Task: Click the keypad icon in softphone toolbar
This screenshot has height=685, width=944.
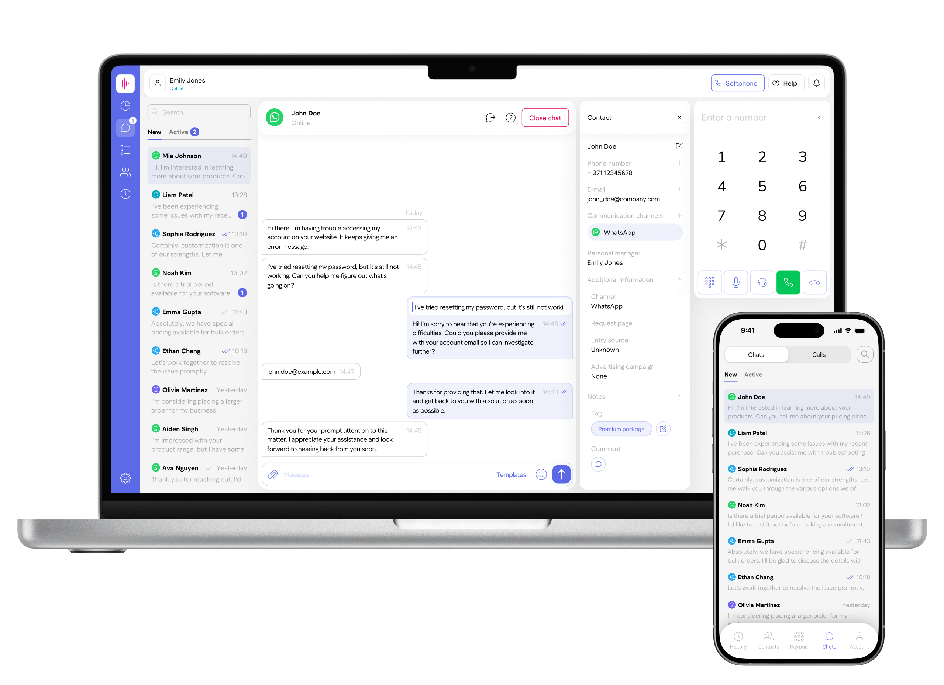Action: tap(710, 282)
